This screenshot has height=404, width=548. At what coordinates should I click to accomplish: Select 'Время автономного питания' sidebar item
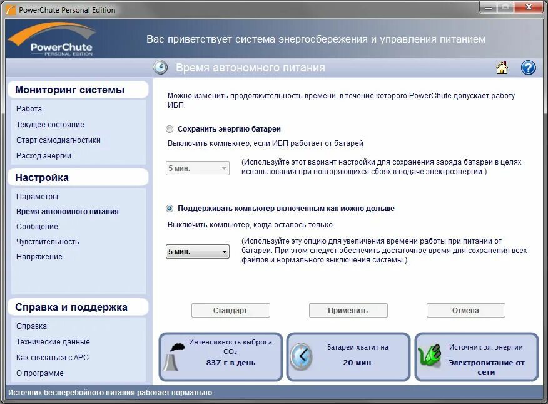point(68,212)
